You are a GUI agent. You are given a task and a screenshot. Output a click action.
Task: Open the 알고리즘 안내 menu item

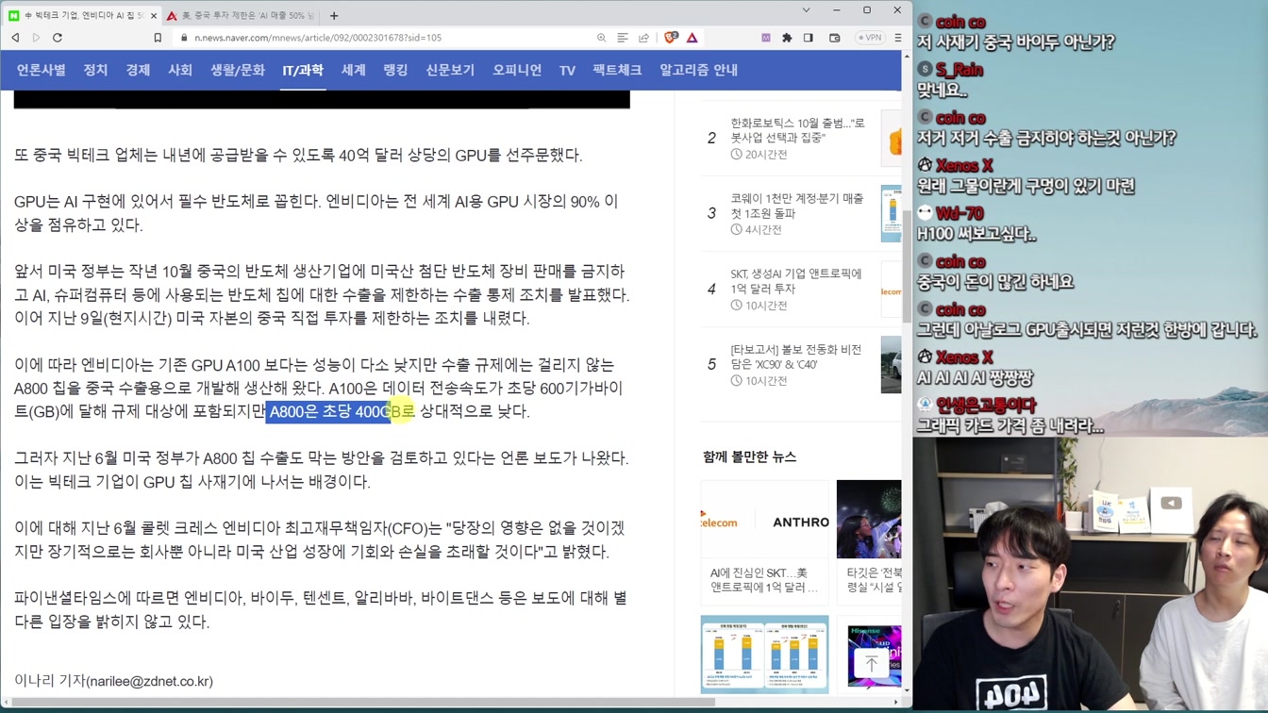coord(698,70)
